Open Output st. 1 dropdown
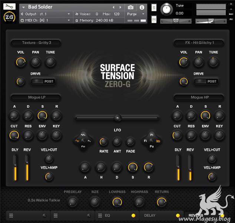Screen dimensions: 235x223 46,14
